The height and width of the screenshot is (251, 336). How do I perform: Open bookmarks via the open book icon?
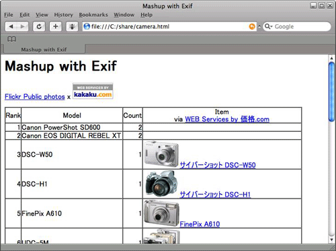(11, 39)
